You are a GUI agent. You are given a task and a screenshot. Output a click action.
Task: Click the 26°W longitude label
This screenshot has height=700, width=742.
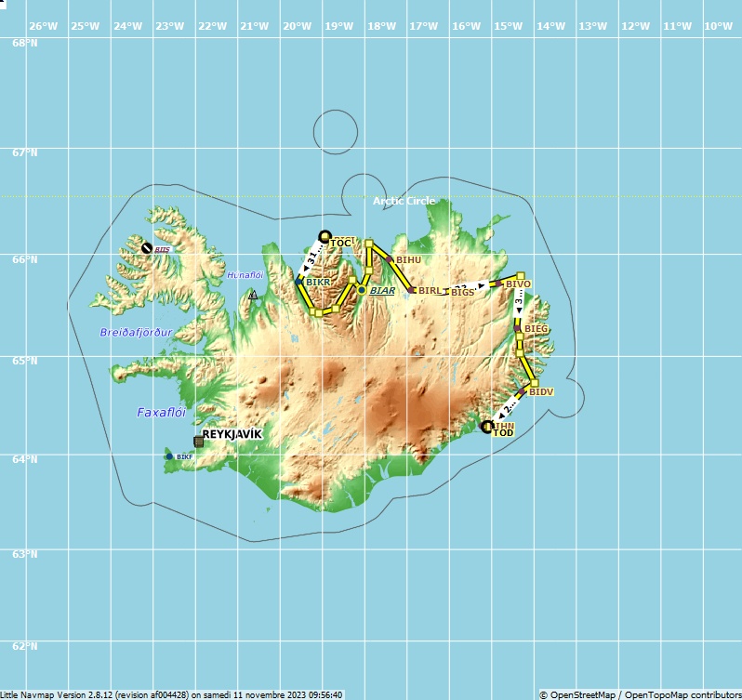coord(44,26)
